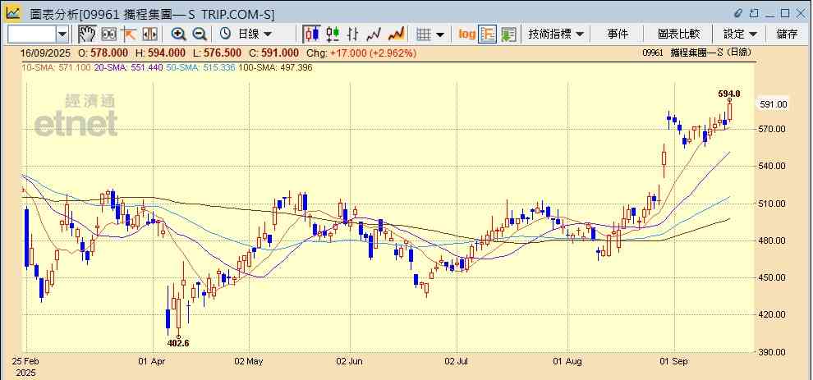Click the chart analysis window icon
The image size is (813, 380).
pyautogui.click(x=13, y=12)
